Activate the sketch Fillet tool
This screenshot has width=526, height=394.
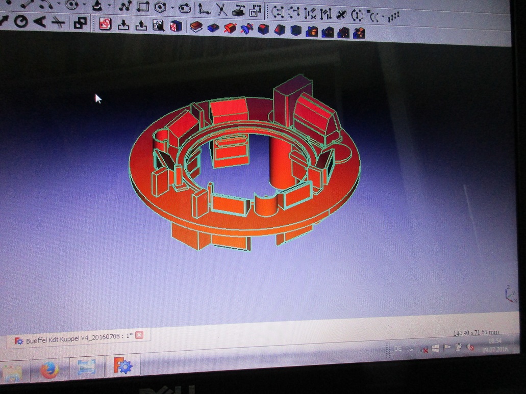(205, 9)
